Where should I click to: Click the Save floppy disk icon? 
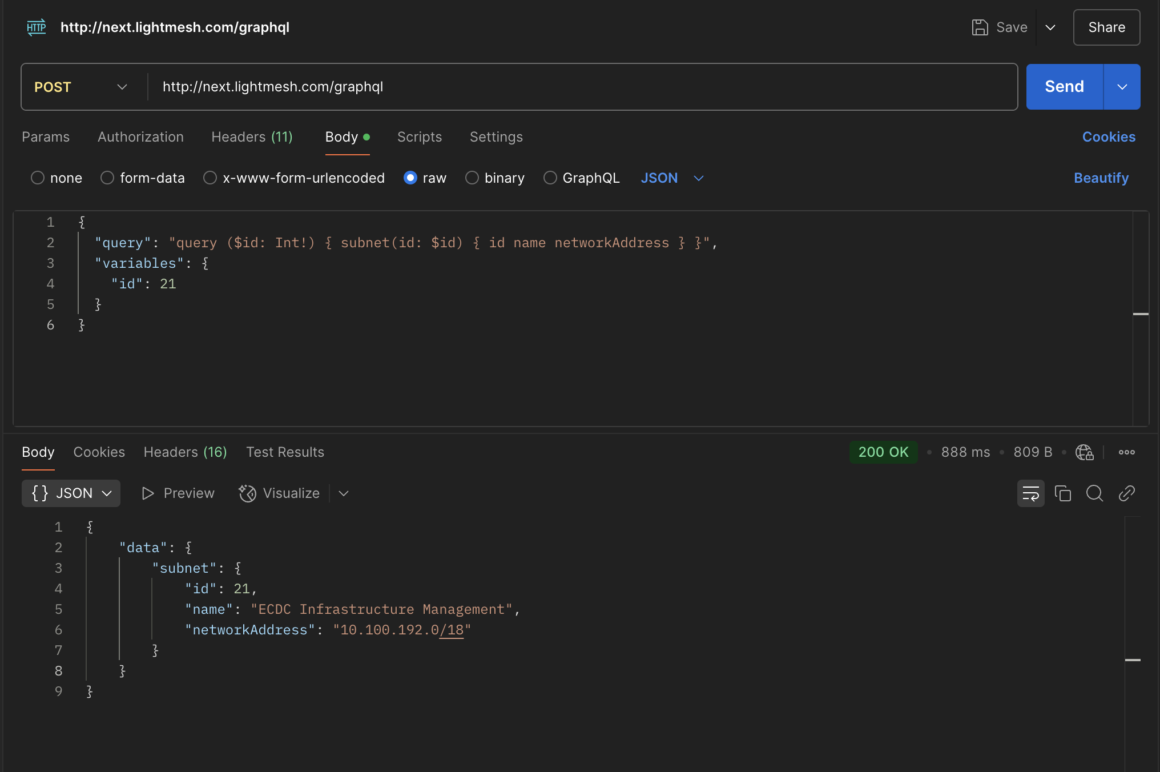pos(980,27)
